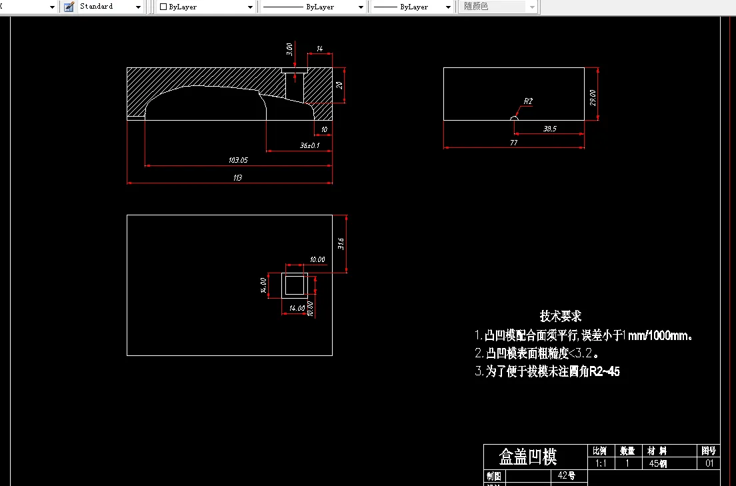The image size is (736, 486).
Task: Click the white square color swatch near ByLayer
Action: pos(162,7)
